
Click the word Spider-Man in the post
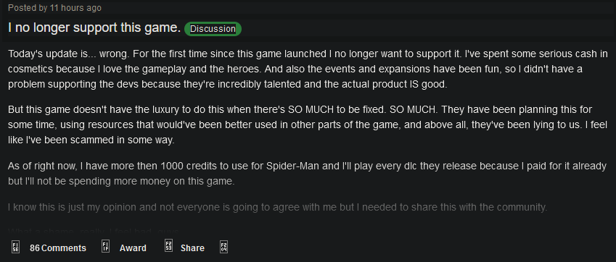[293, 166]
